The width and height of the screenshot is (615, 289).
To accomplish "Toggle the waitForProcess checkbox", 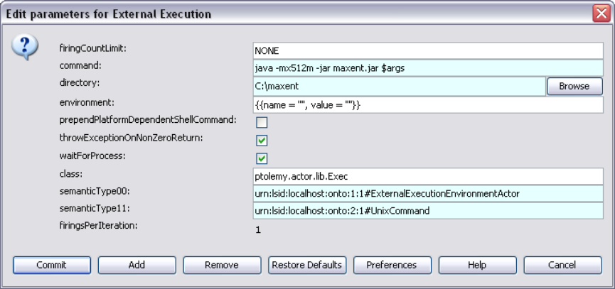I will [x=262, y=158].
